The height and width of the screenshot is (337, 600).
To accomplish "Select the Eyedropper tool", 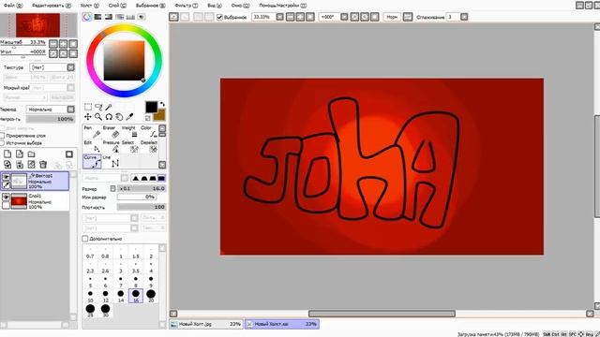I will click(x=129, y=117).
